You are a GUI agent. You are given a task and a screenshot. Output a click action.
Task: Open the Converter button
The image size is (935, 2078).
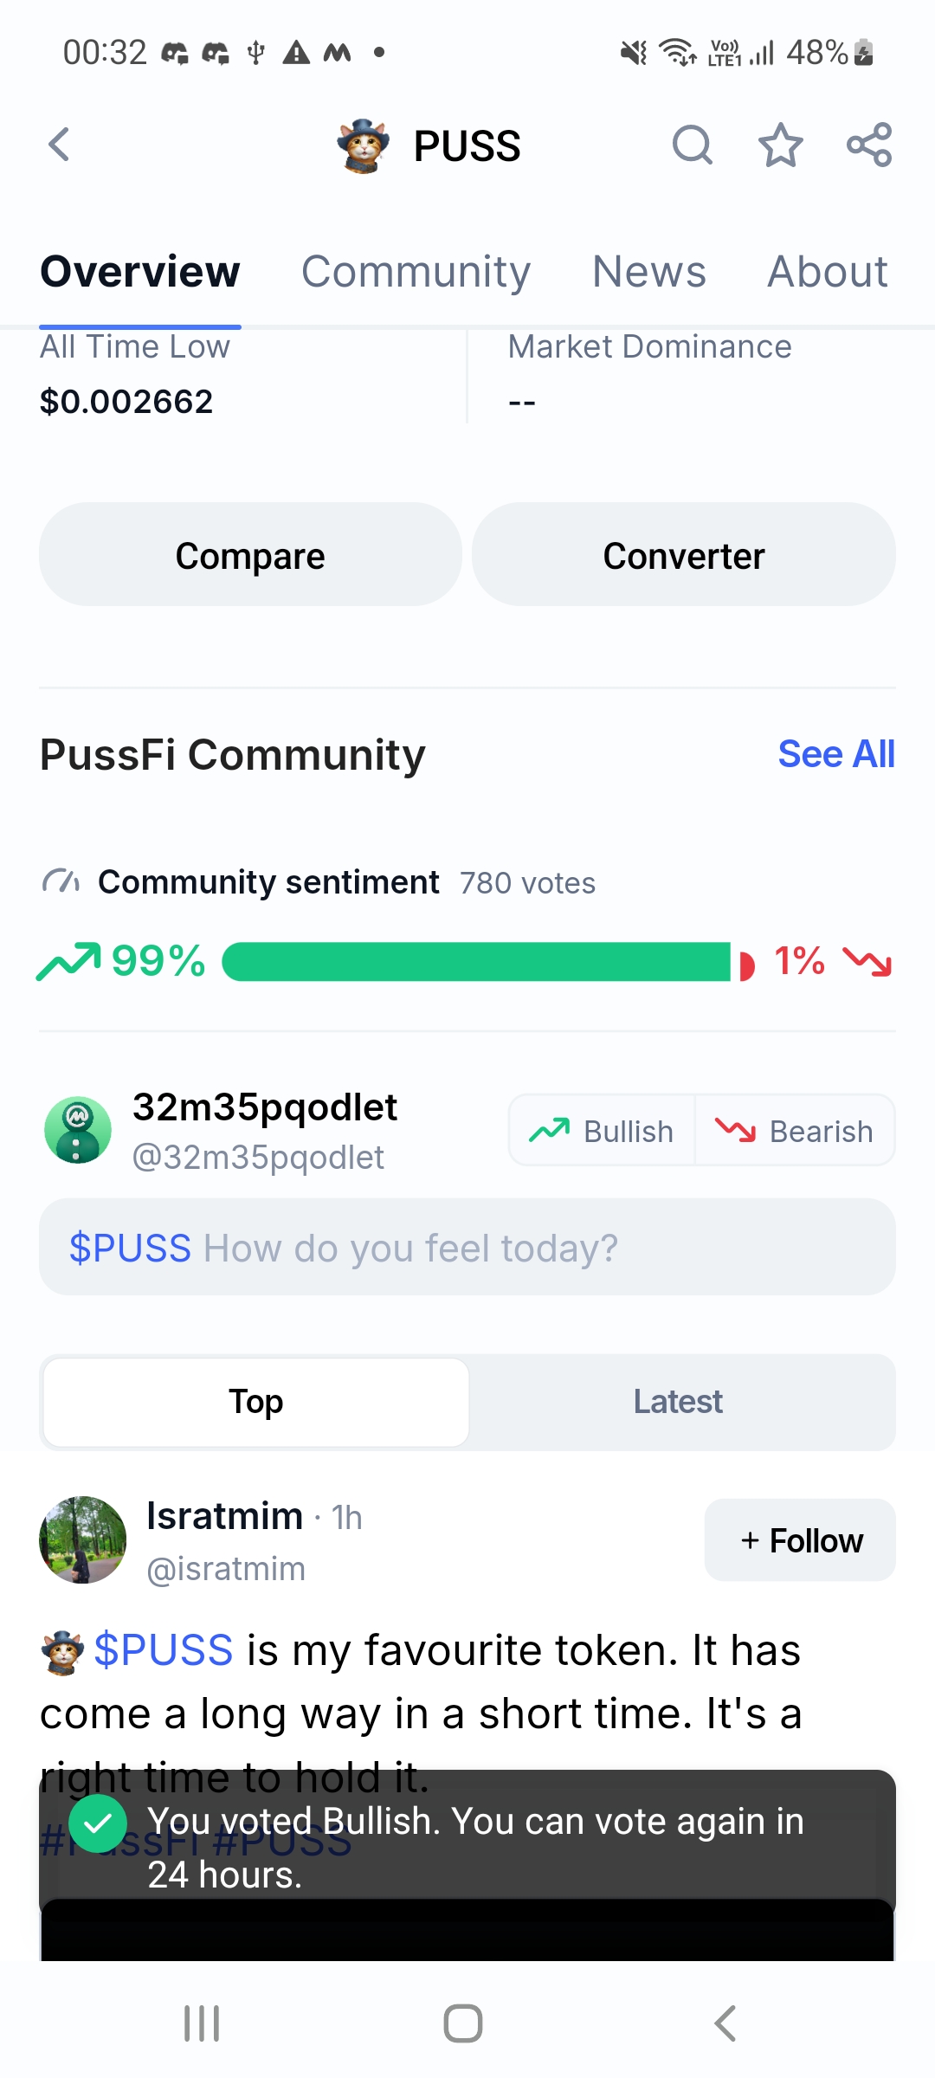pyautogui.click(x=683, y=555)
